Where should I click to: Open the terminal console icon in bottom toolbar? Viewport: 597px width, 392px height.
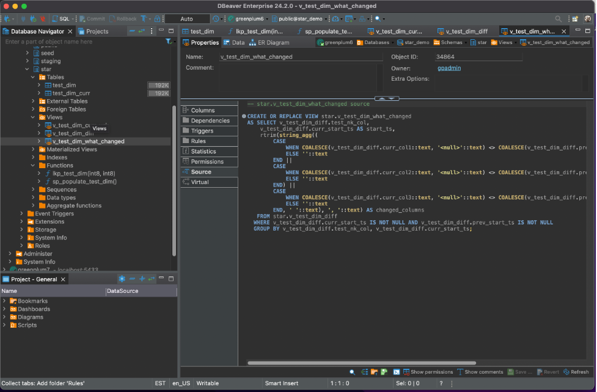tap(397, 372)
